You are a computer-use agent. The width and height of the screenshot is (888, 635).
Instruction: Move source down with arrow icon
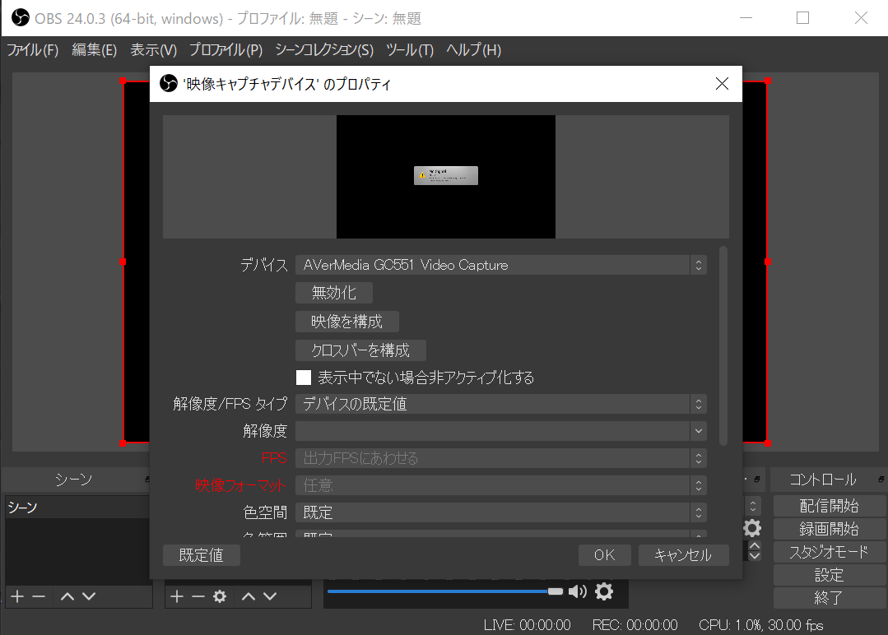pyautogui.click(x=270, y=596)
